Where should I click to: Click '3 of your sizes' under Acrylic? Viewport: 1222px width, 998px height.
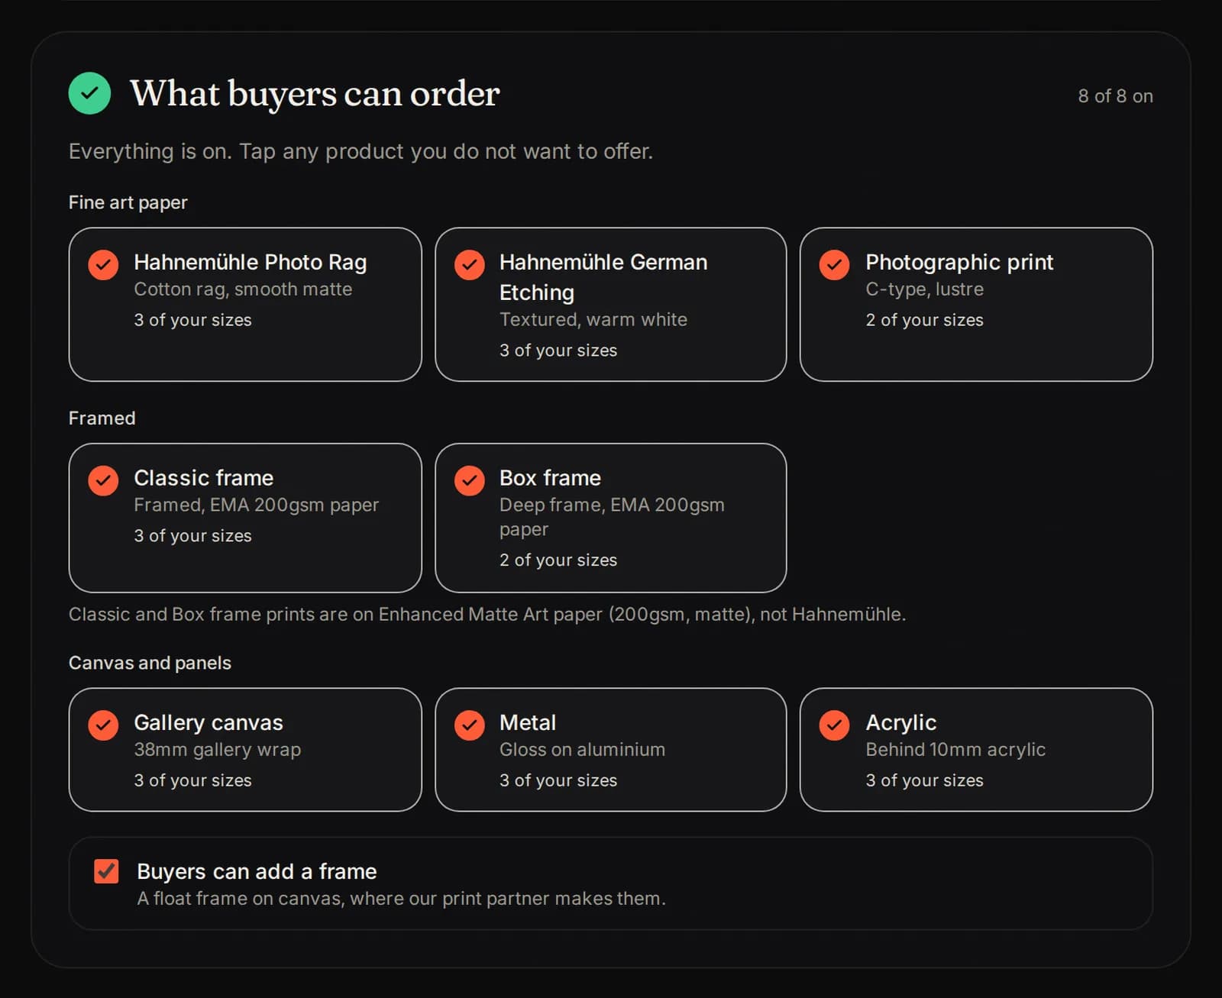(x=925, y=780)
